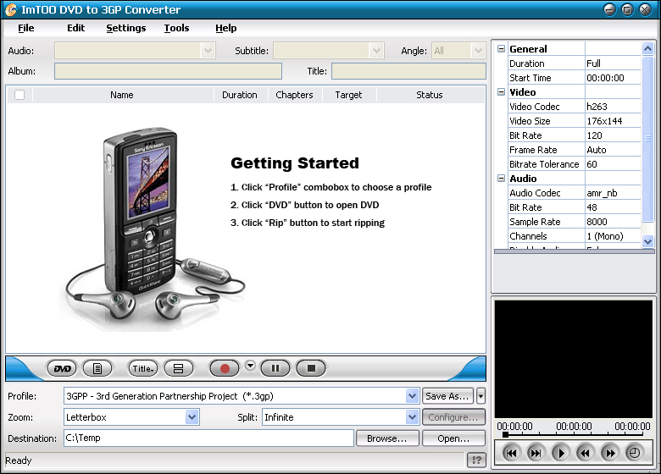Click the Save As... button
Viewport: 661px width, 474px height.
[447, 396]
